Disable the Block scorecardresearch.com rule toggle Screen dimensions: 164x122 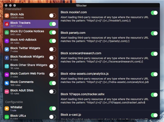(154, 54)
